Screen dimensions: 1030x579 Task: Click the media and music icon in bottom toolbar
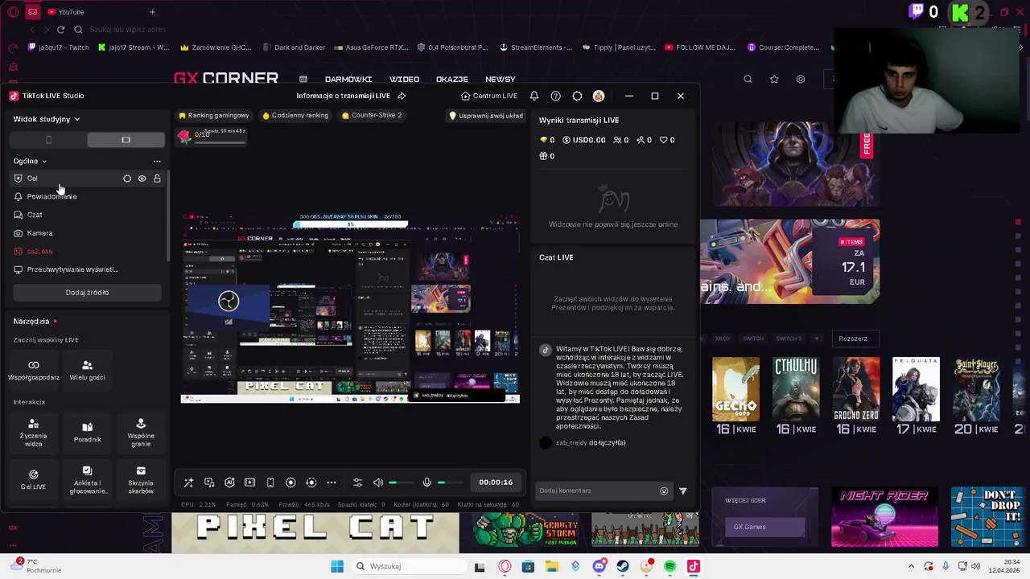pyautogui.click(x=209, y=482)
